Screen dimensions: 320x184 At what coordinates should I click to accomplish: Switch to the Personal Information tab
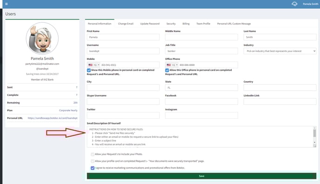tap(100, 24)
